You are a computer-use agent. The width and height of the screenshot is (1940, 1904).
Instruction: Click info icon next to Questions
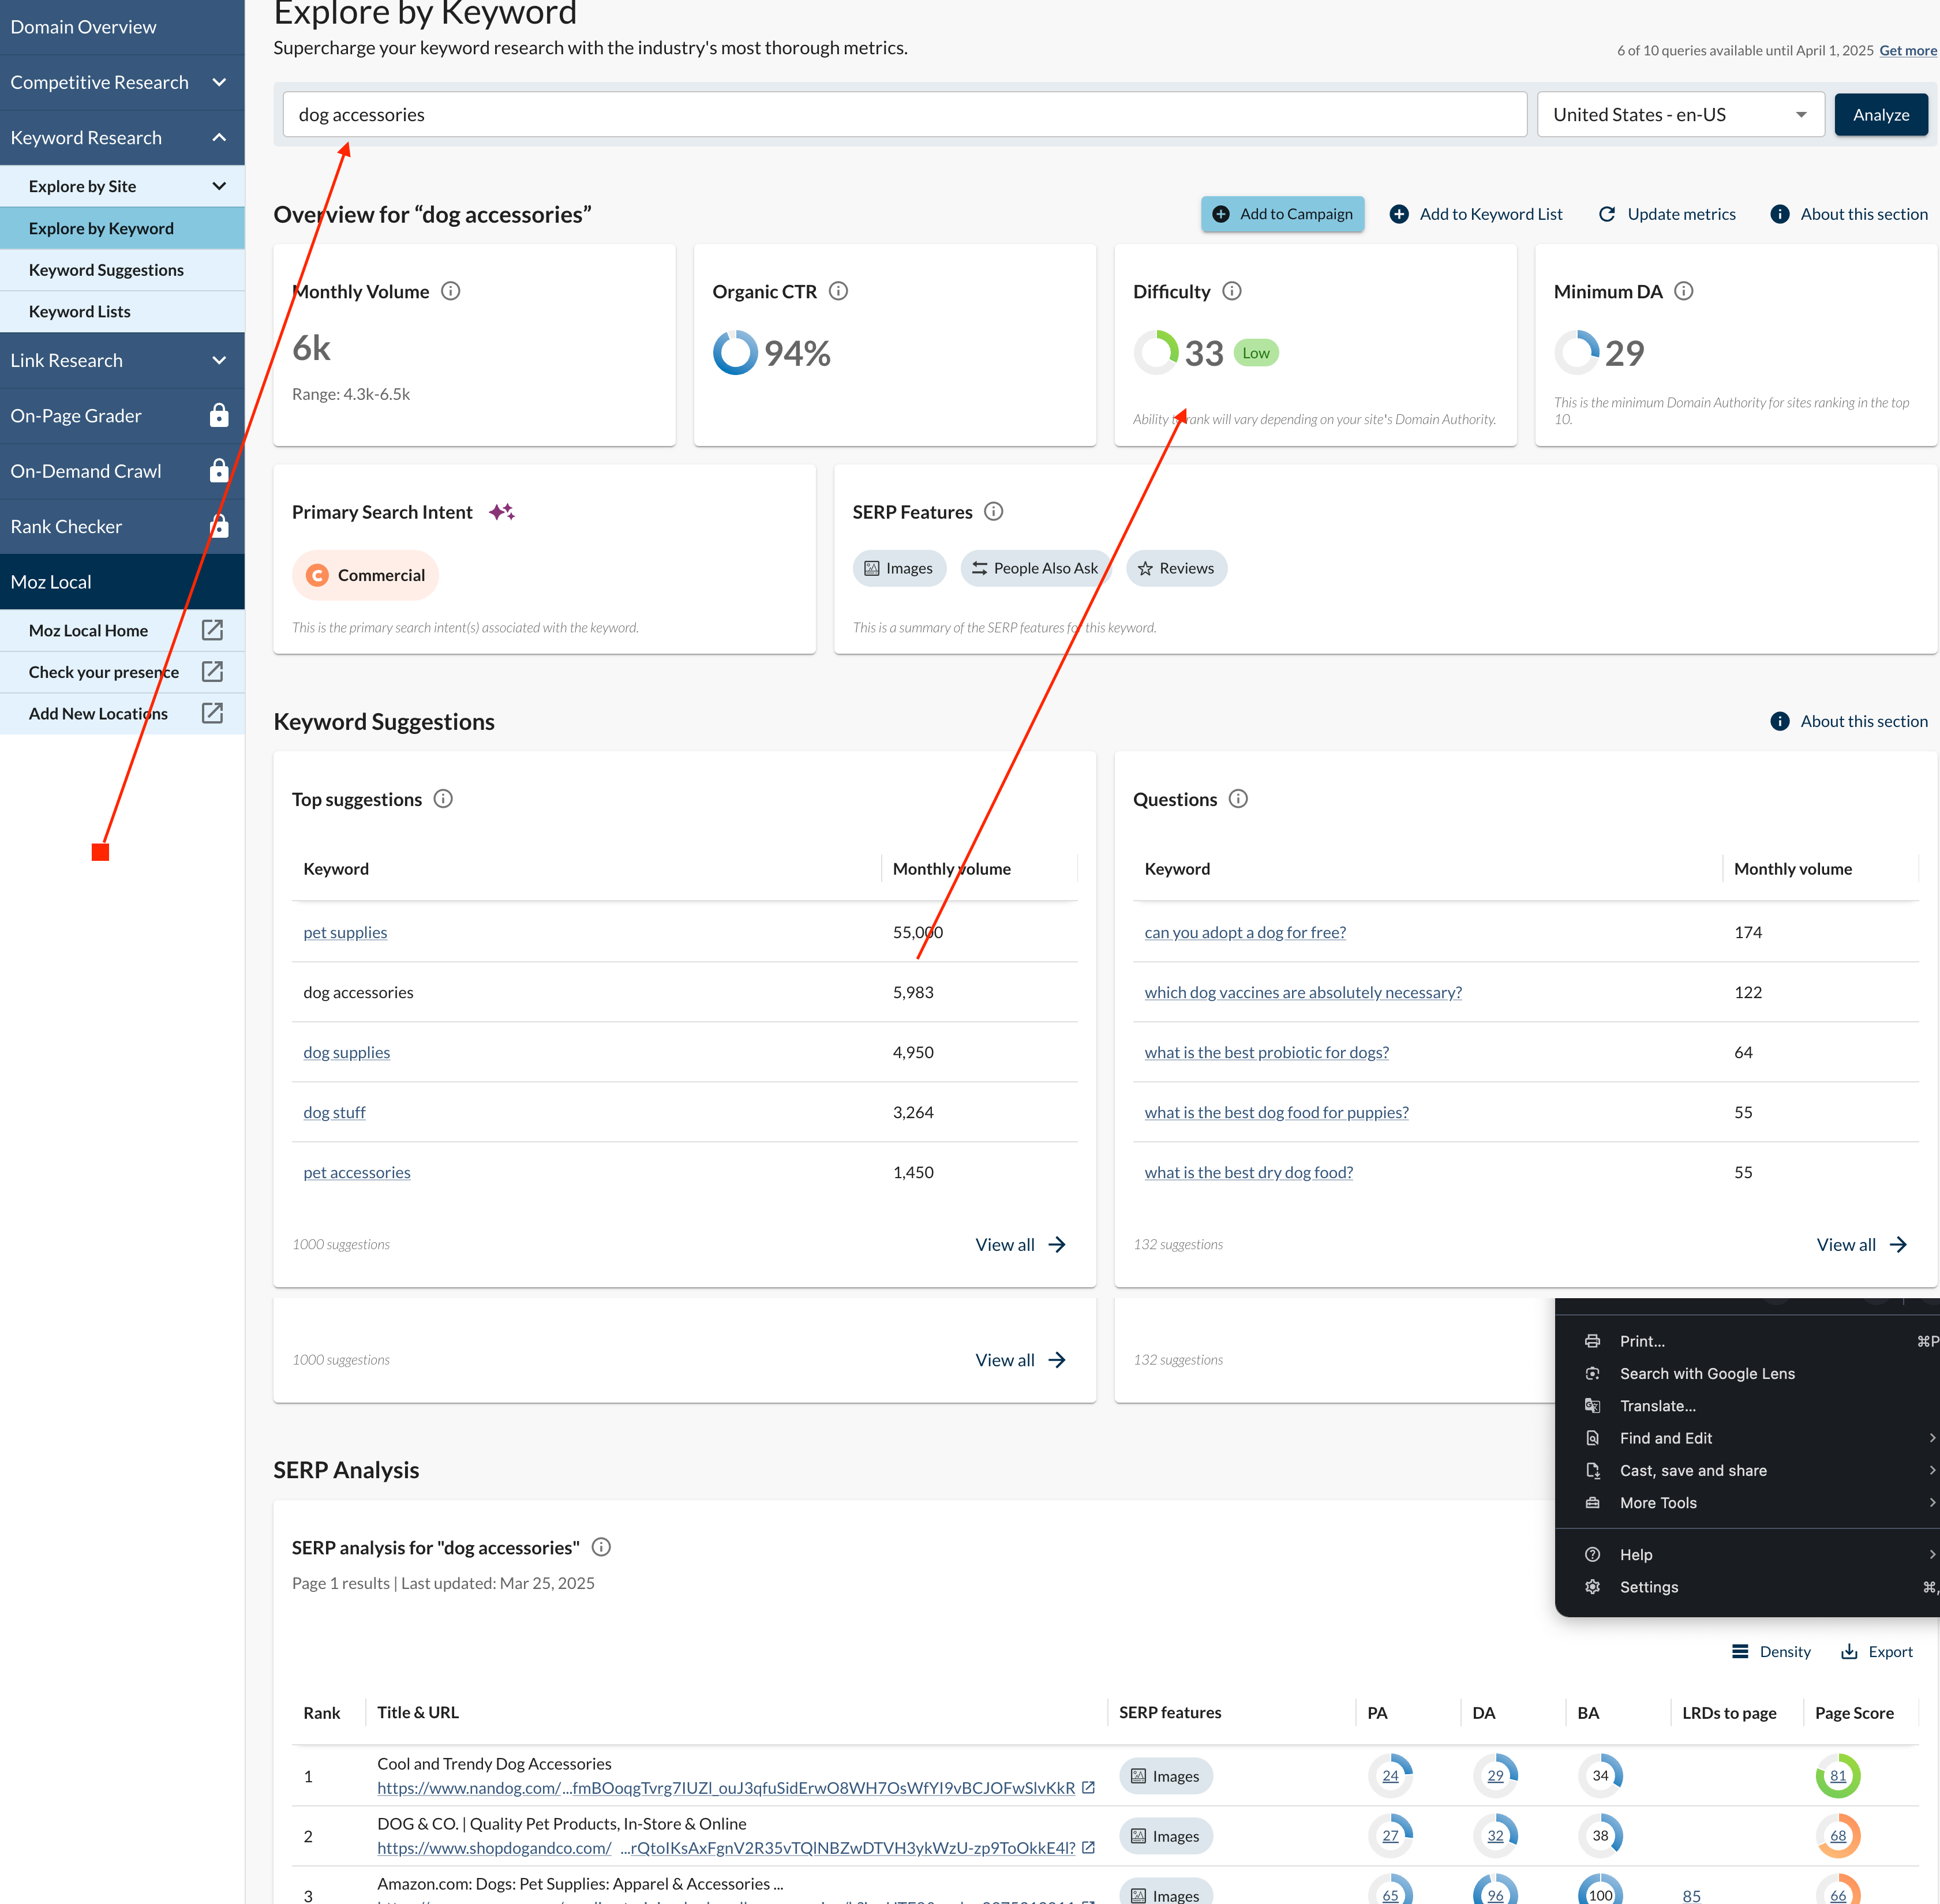(1238, 799)
